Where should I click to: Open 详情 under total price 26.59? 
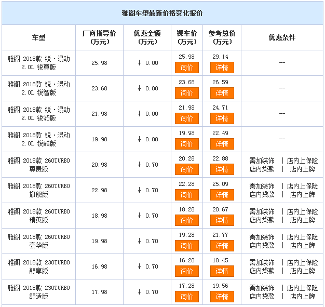point(222,93)
